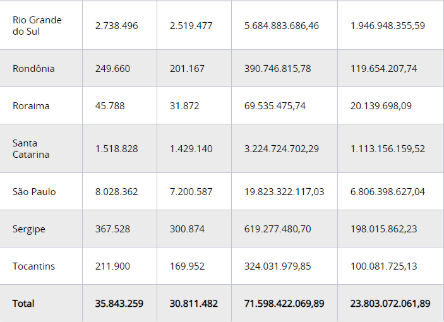Select the São Paulo value 8.028.362

coord(116,192)
